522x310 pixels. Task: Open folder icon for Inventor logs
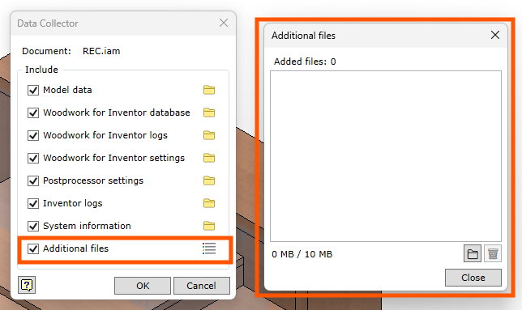click(x=209, y=203)
